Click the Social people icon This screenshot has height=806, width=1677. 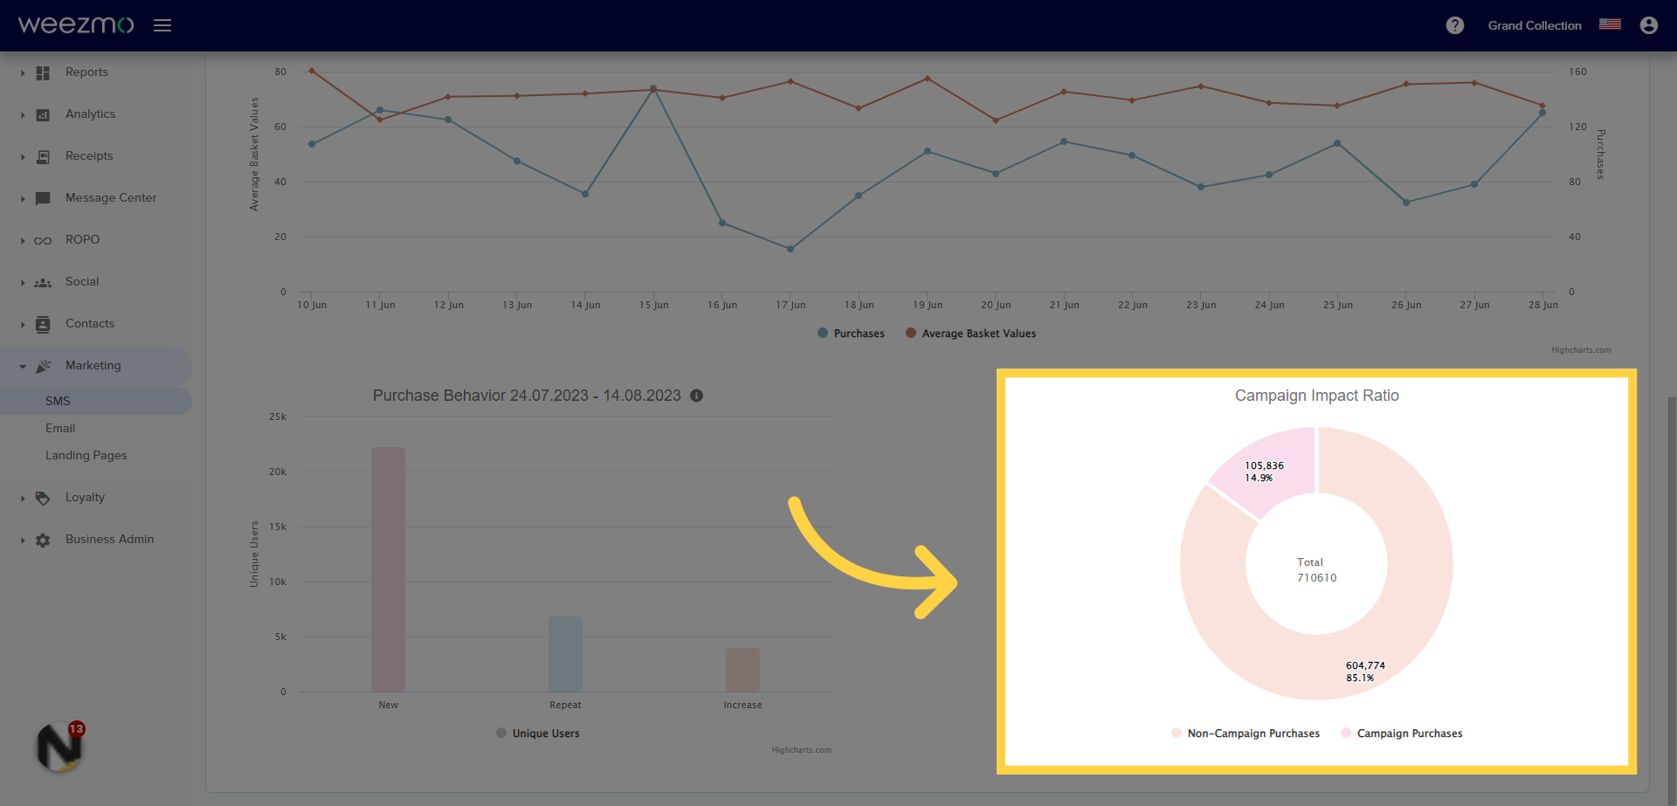point(43,283)
